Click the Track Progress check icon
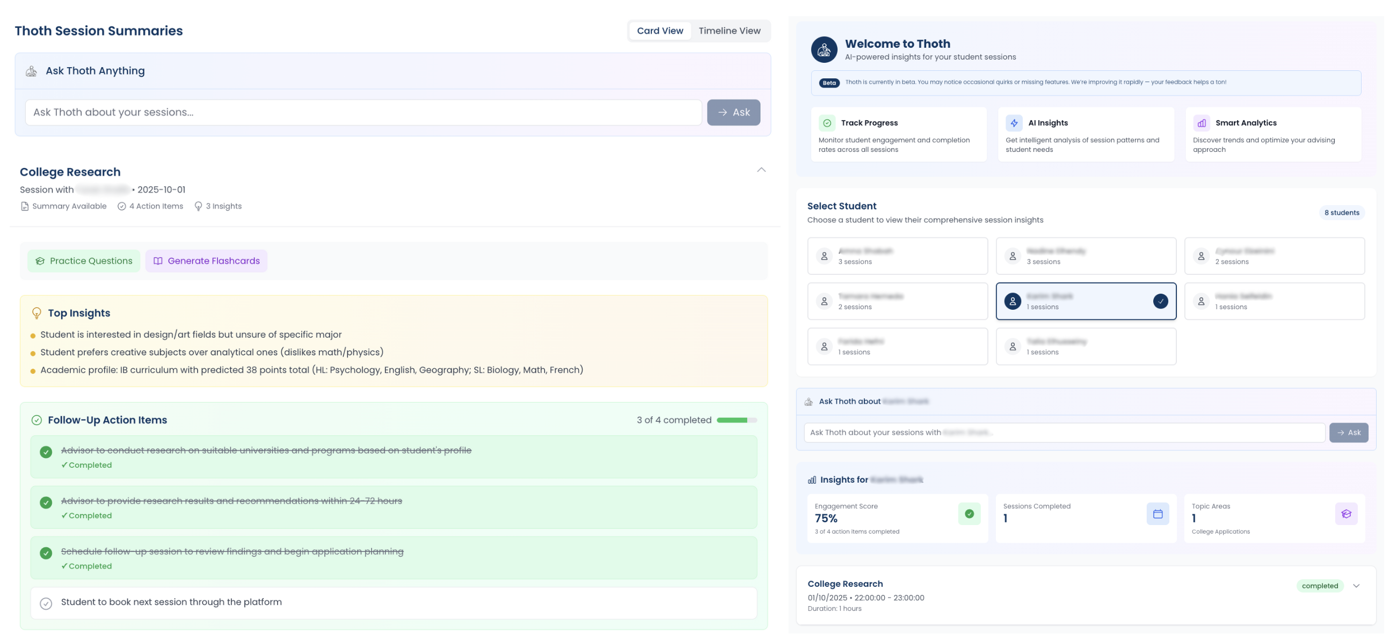The width and height of the screenshot is (1397, 641). [827, 122]
